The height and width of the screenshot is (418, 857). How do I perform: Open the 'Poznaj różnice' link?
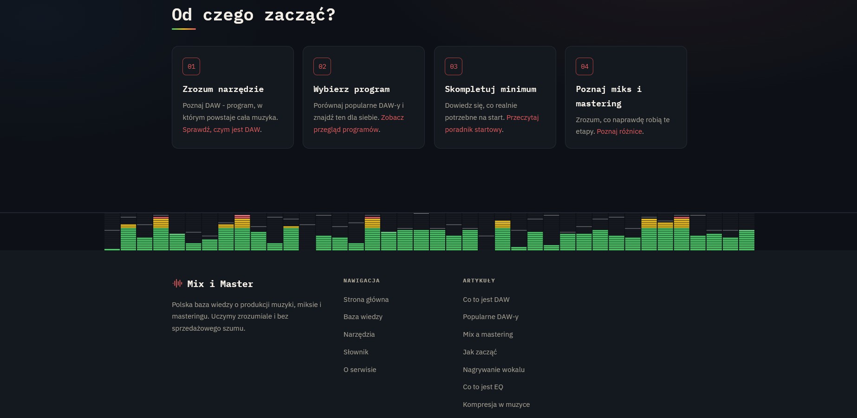619,131
